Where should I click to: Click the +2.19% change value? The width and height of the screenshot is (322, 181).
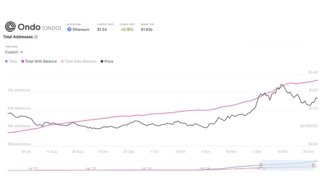tap(127, 29)
